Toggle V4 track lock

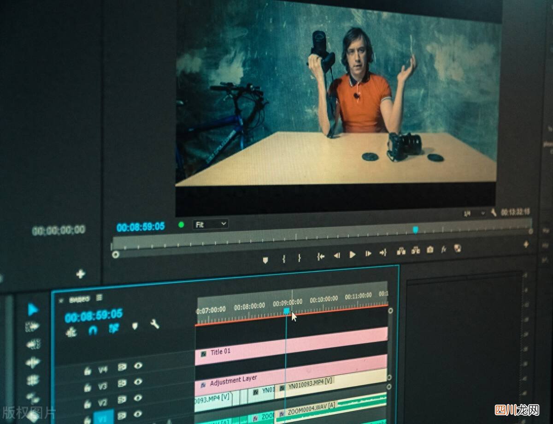[87, 371]
